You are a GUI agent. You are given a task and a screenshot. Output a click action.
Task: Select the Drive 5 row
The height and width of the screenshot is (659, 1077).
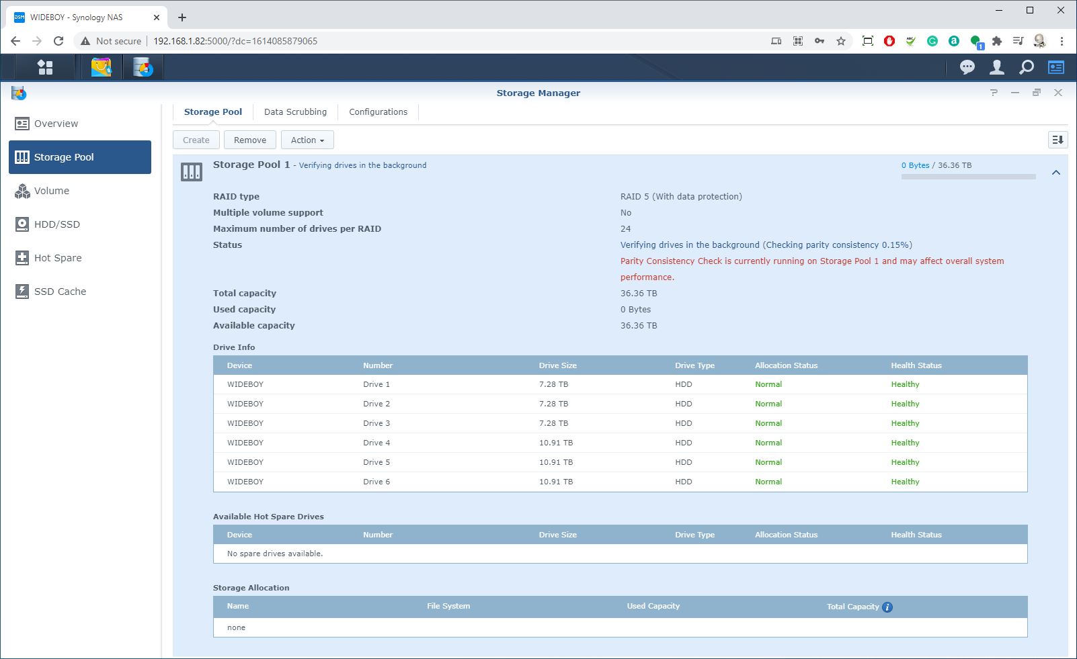620,462
